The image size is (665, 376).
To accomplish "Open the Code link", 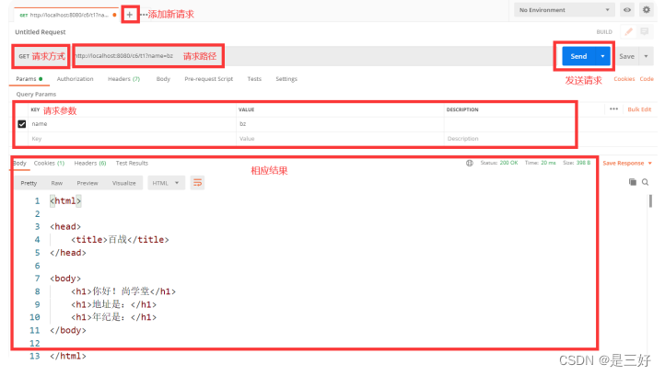I will 647,79.
